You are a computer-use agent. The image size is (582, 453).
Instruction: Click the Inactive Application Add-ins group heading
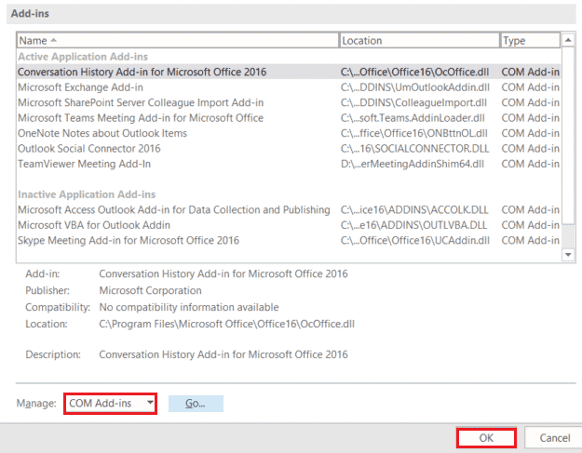87,194
